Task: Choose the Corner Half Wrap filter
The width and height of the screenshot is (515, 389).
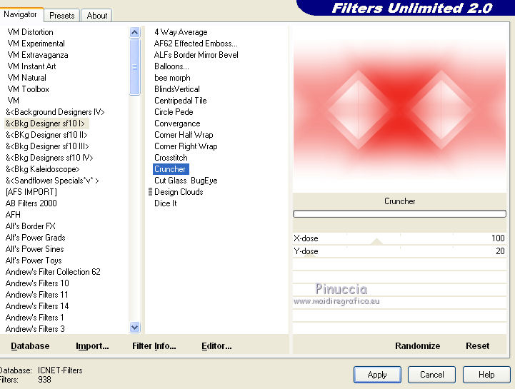Action: [x=184, y=135]
